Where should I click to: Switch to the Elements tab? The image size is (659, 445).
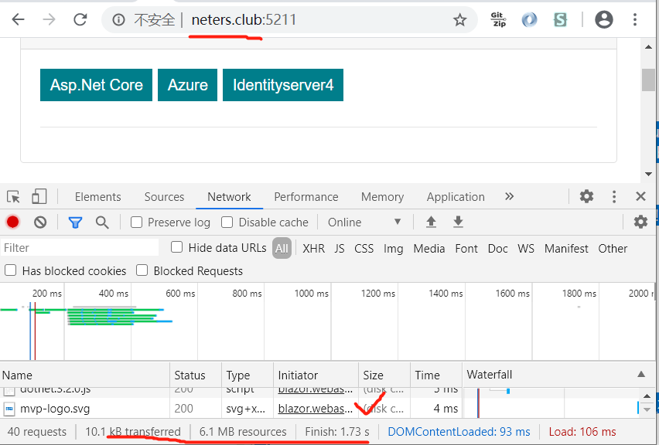(x=98, y=197)
